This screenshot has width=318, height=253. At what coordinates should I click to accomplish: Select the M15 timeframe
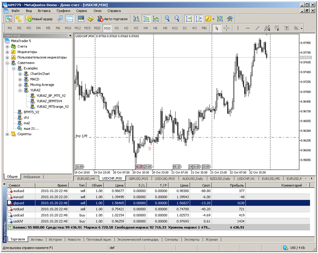(x=88, y=28)
